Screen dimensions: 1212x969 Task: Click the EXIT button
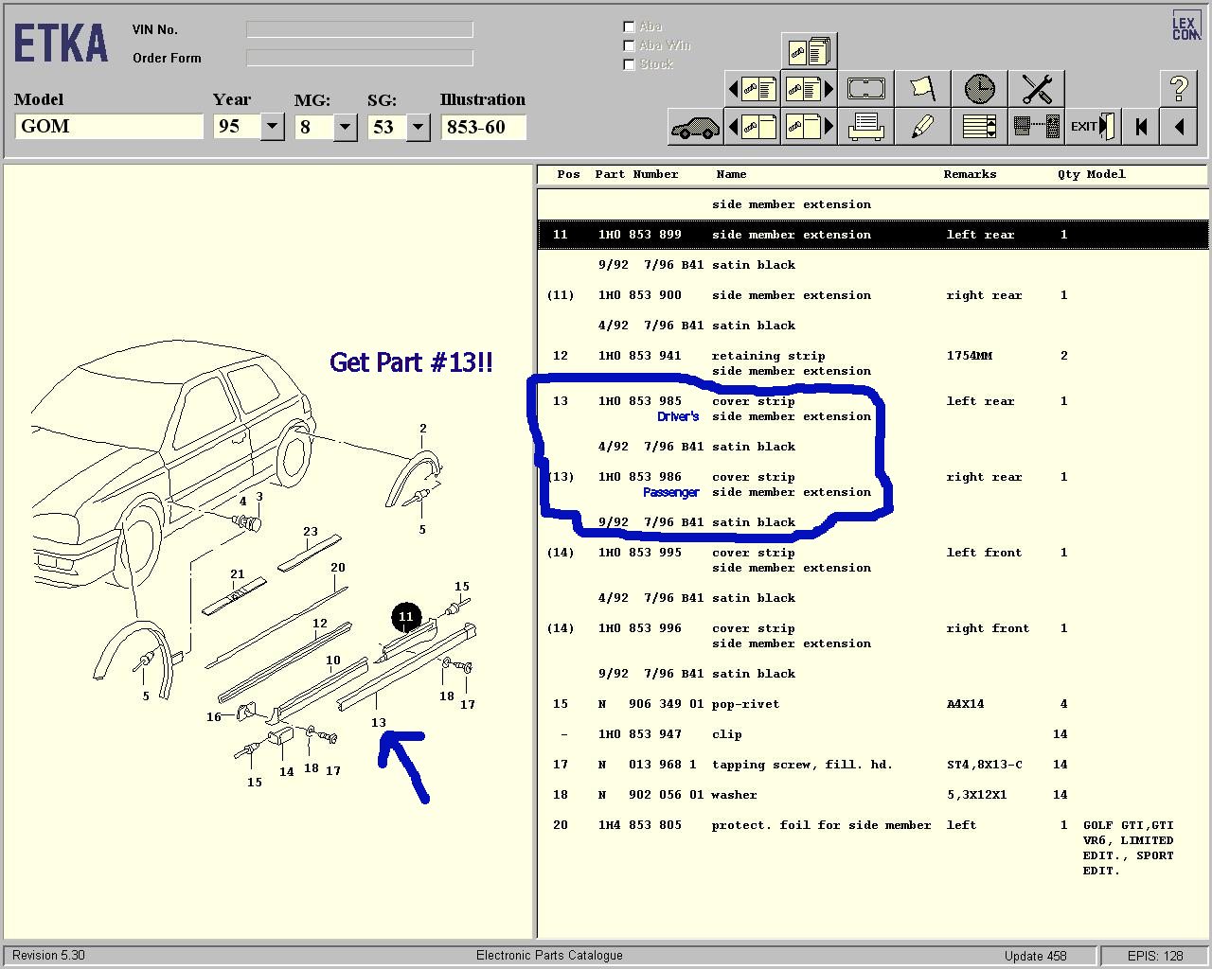point(1093,127)
